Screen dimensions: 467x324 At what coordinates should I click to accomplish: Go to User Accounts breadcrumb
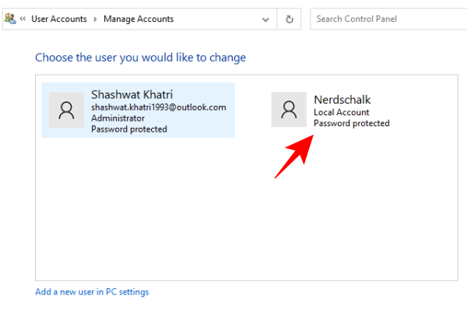click(x=61, y=19)
